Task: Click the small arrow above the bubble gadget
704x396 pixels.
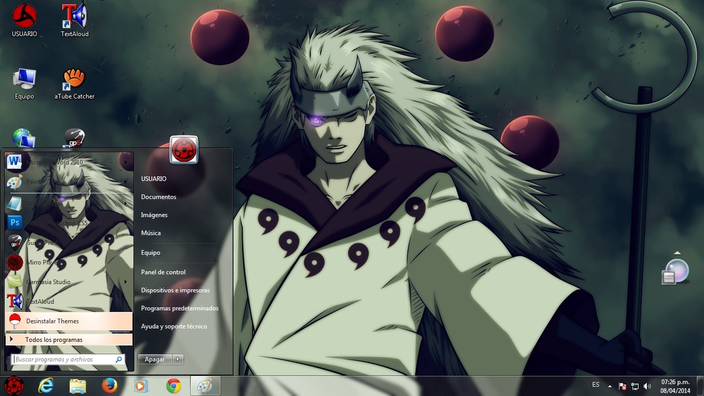Action: pos(677,253)
